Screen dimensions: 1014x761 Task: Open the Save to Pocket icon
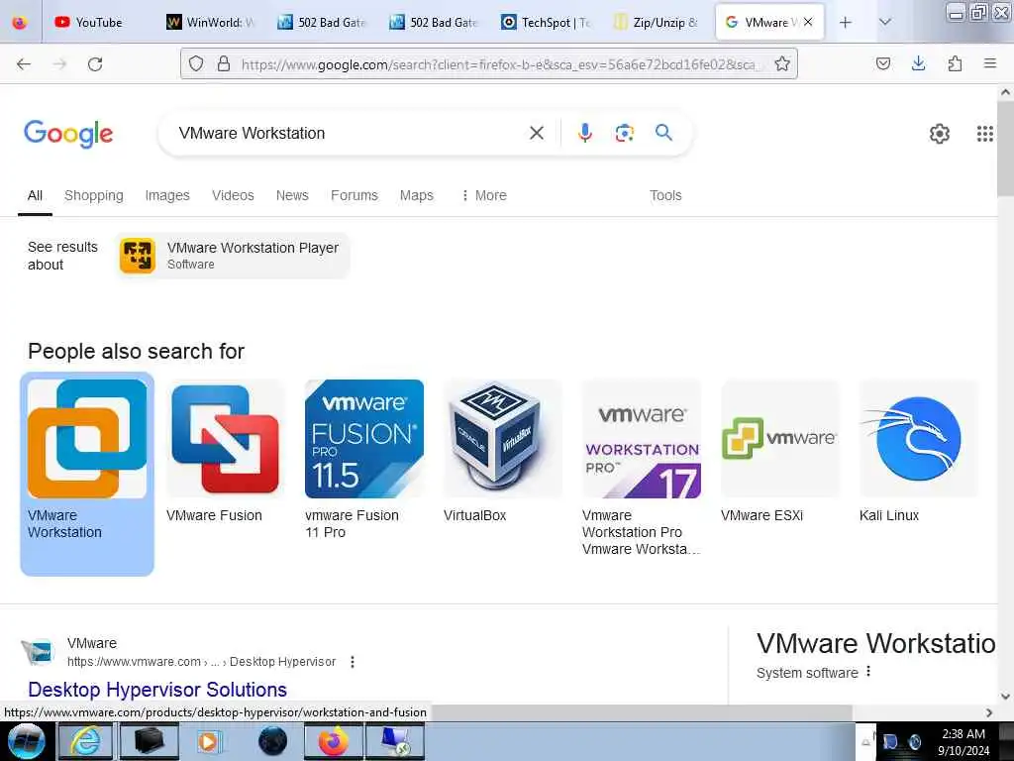coord(882,63)
